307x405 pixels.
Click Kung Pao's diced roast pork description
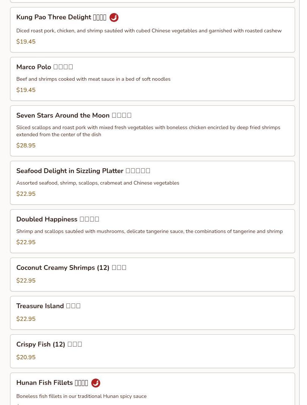tap(149, 31)
